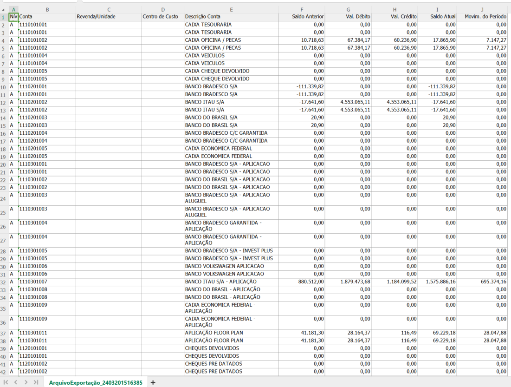511x387 pixels.
Task: Select column B by its header
Action: pos(47,10)
